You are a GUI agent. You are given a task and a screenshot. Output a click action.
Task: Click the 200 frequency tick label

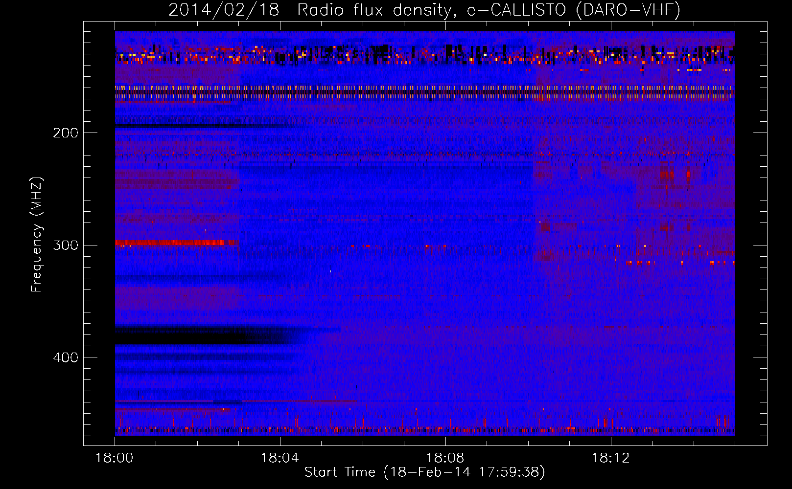[66, 133]
